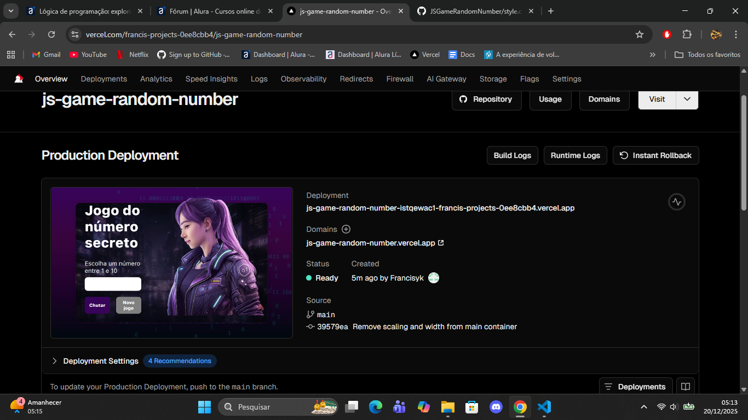Screen dimensions: 748x420
Task: Open the dropdown arrow beside Visit
Action: [687, 99]
